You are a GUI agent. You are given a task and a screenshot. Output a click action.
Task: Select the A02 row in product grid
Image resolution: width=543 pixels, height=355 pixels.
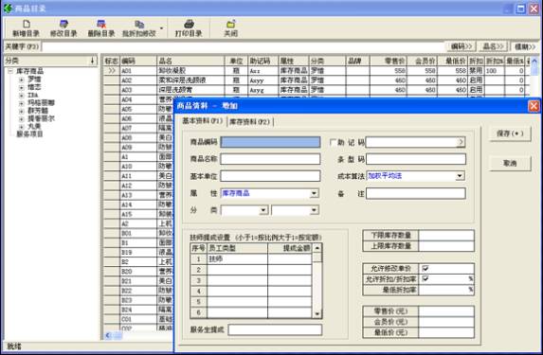pyautogui.click(x=317, y=80)
